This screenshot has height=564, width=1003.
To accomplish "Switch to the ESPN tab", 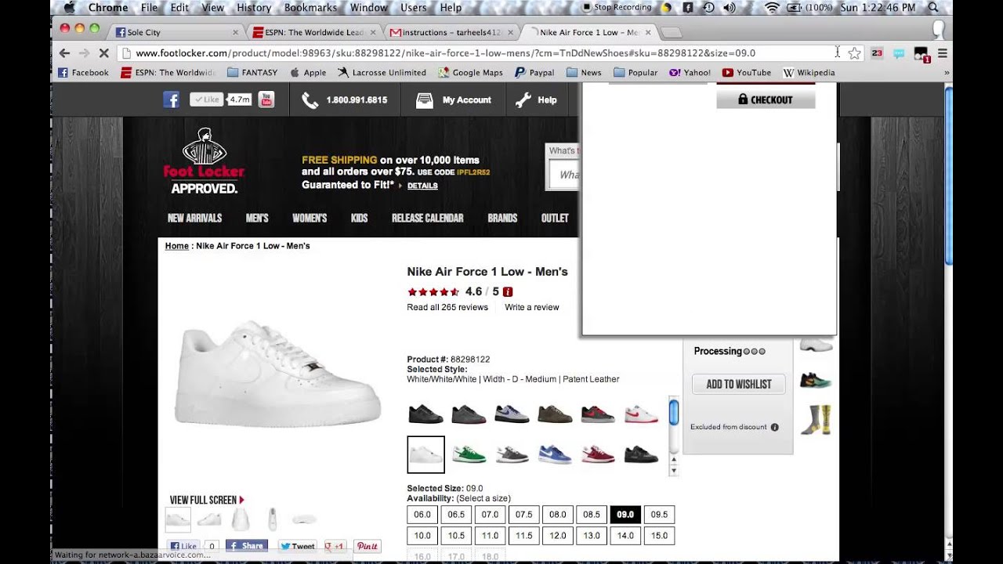I will tap(313, 32).
